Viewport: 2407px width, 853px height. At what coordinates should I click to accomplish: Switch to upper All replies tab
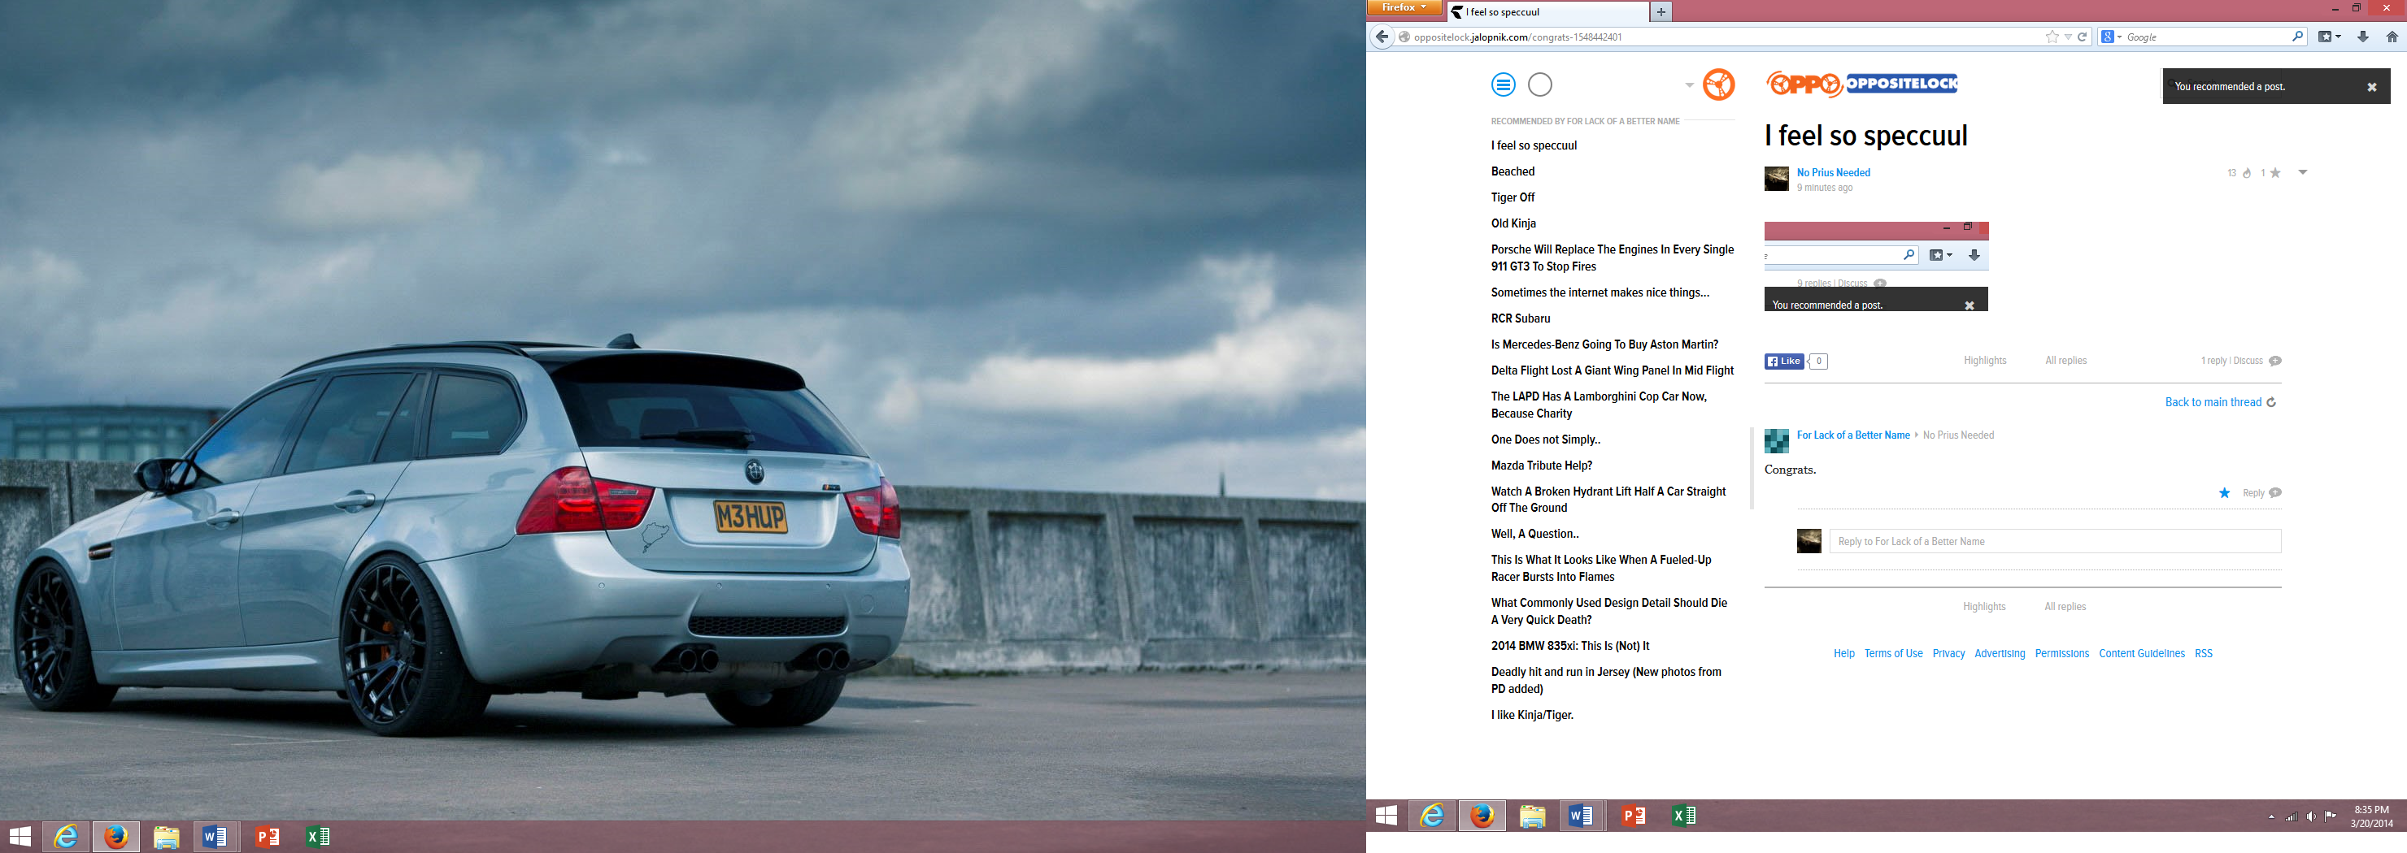pyautogui.click(x=2066, y=362)
